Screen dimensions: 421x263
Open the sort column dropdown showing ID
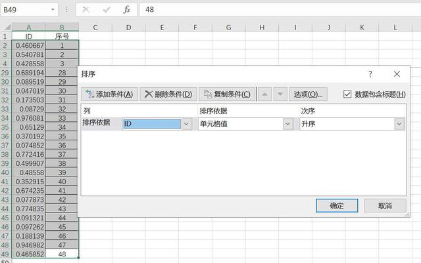pyautogui.click(x=186, y=124)
